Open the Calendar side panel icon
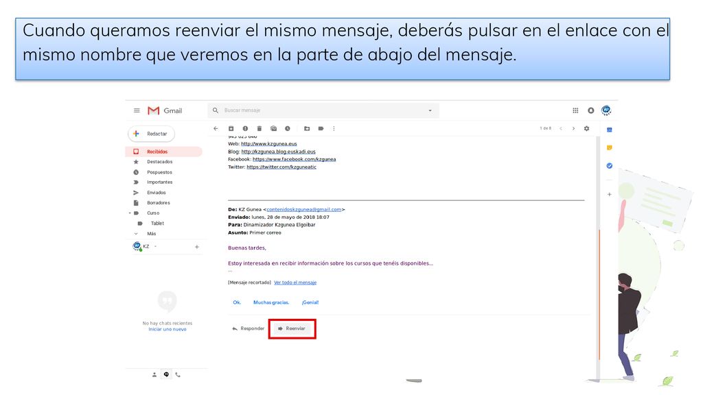 (610, 130)
